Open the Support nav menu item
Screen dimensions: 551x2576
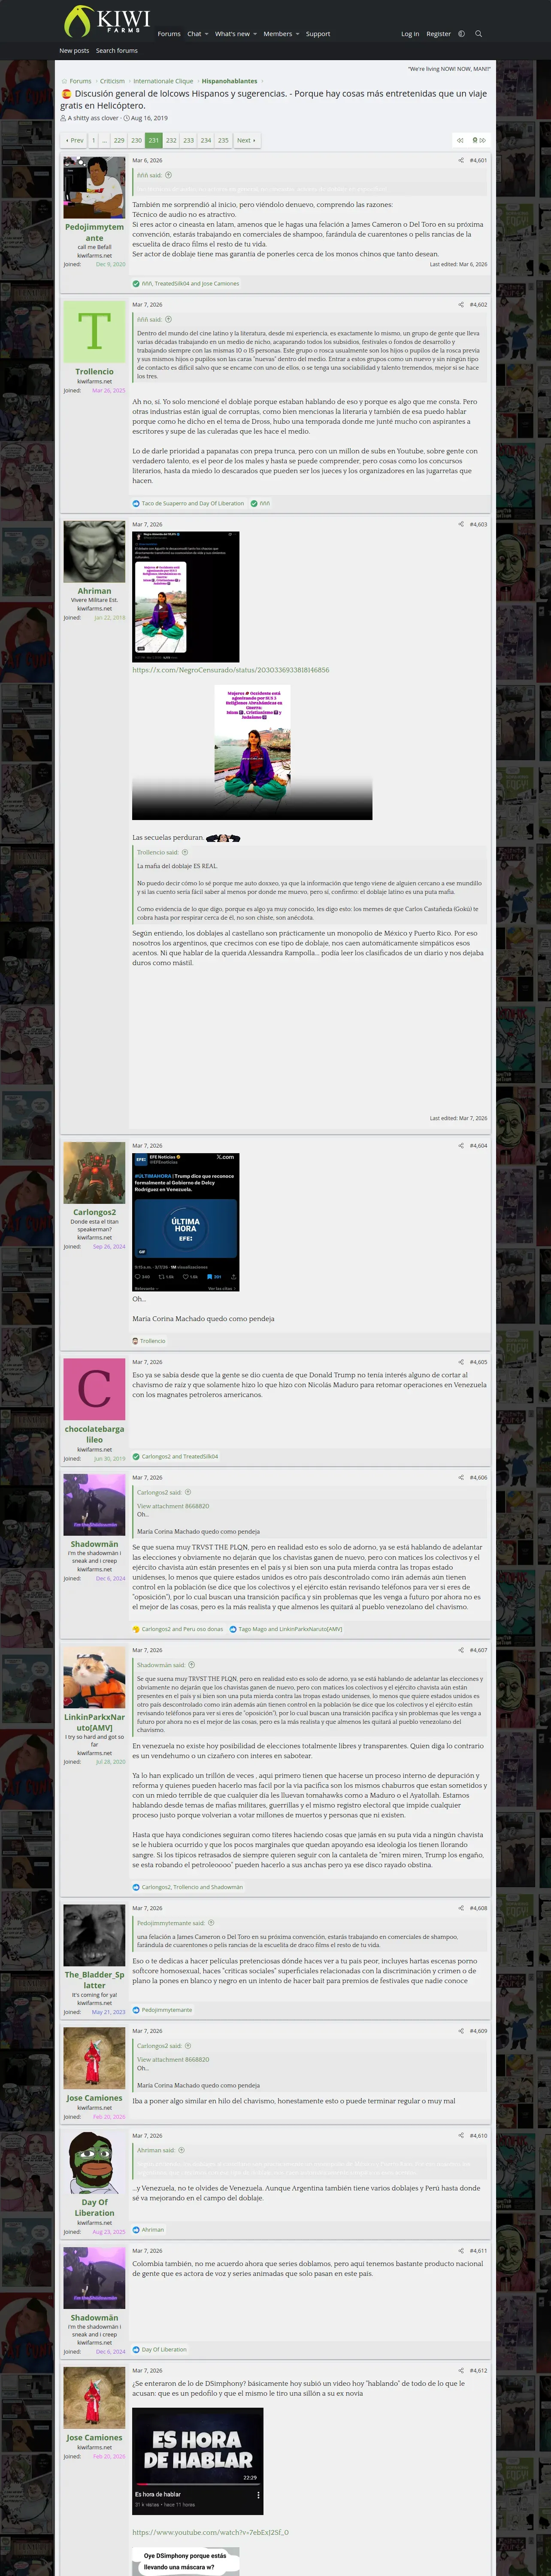coord(318,34)
